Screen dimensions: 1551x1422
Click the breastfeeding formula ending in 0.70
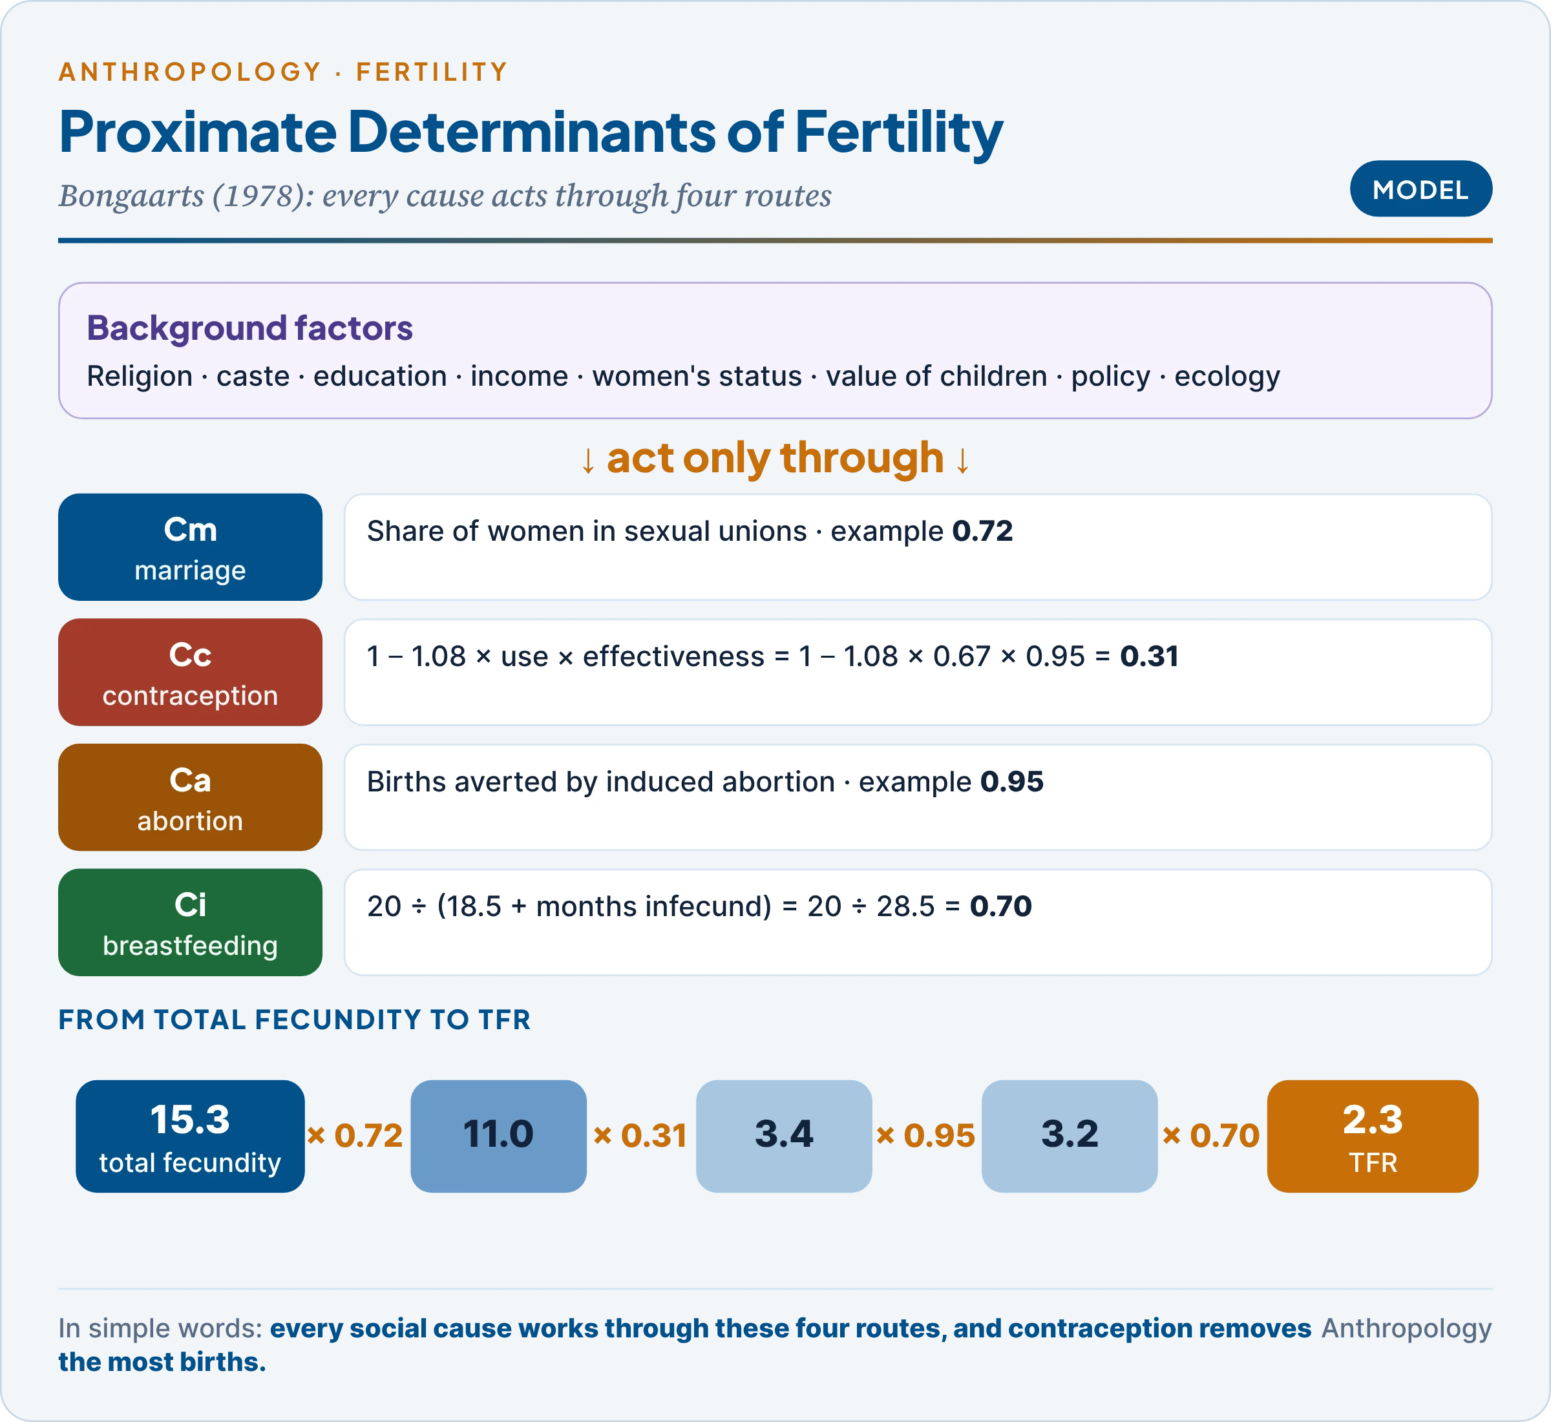coord(699,906)
